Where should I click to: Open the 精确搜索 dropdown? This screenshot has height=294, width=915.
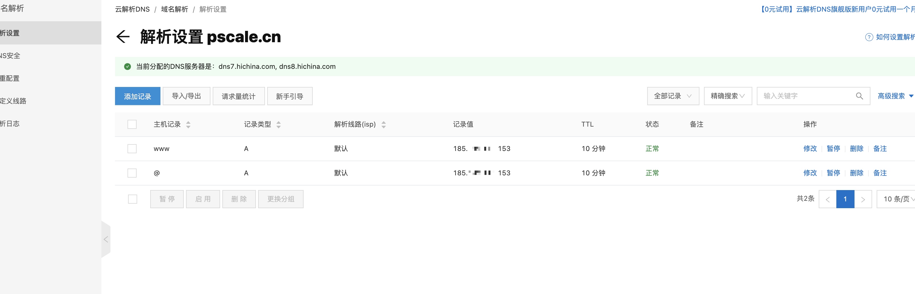(728, 96)
